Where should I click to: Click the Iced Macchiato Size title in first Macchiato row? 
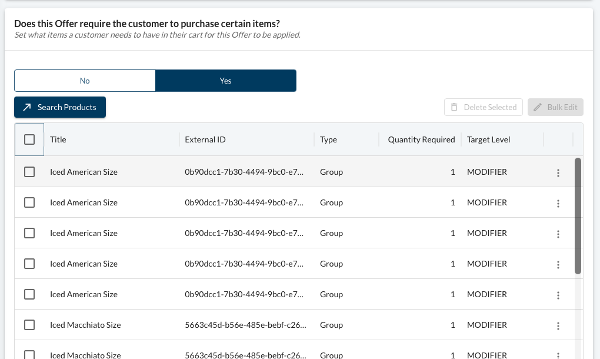coord(85,325)
